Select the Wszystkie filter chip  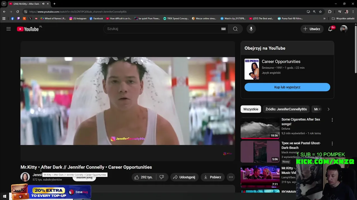[251, 109]
